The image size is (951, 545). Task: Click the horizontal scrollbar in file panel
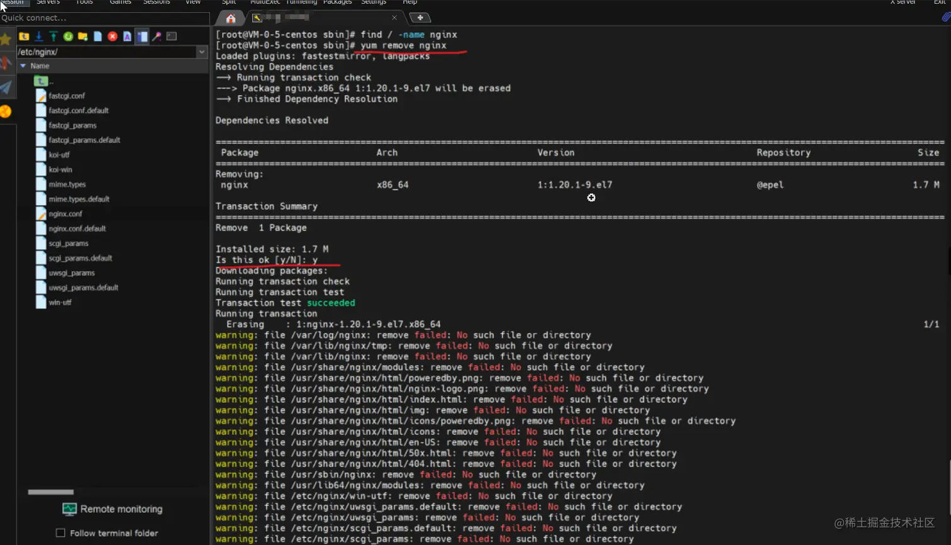(51, 492)
